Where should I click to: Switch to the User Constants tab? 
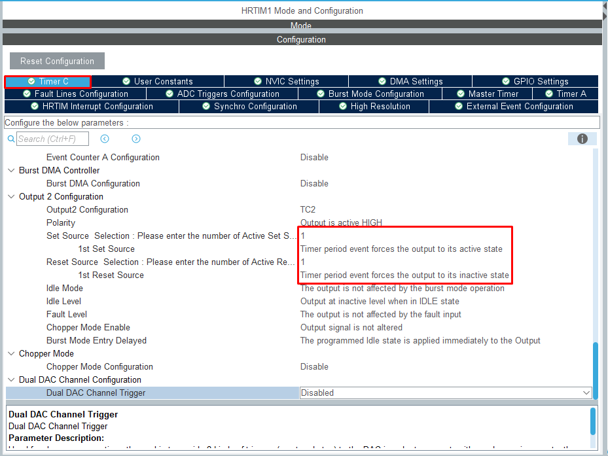(x=158, y=81)
